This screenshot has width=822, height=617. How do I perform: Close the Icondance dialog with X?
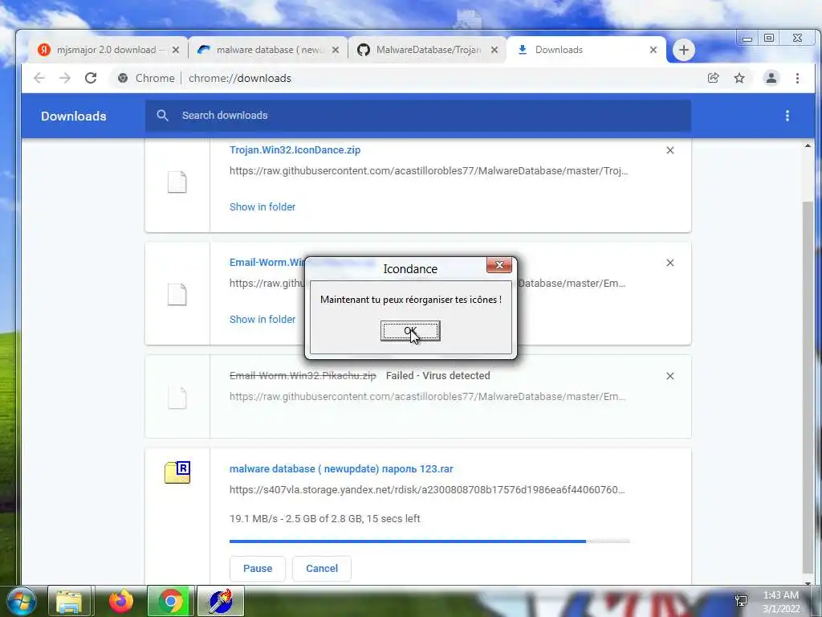pyautogui.click(x=499, y=265)
